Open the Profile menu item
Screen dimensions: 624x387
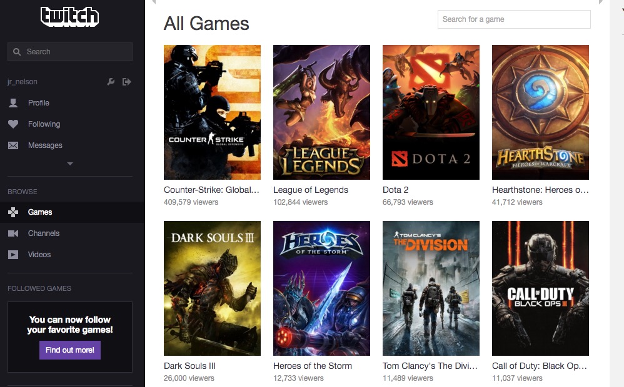tap(39, 103)
